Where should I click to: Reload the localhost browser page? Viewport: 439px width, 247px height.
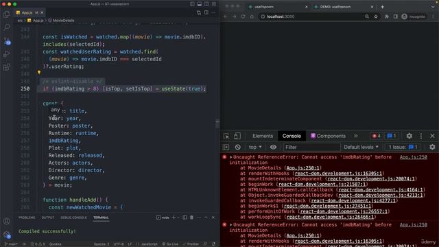[x=243, y=16]
